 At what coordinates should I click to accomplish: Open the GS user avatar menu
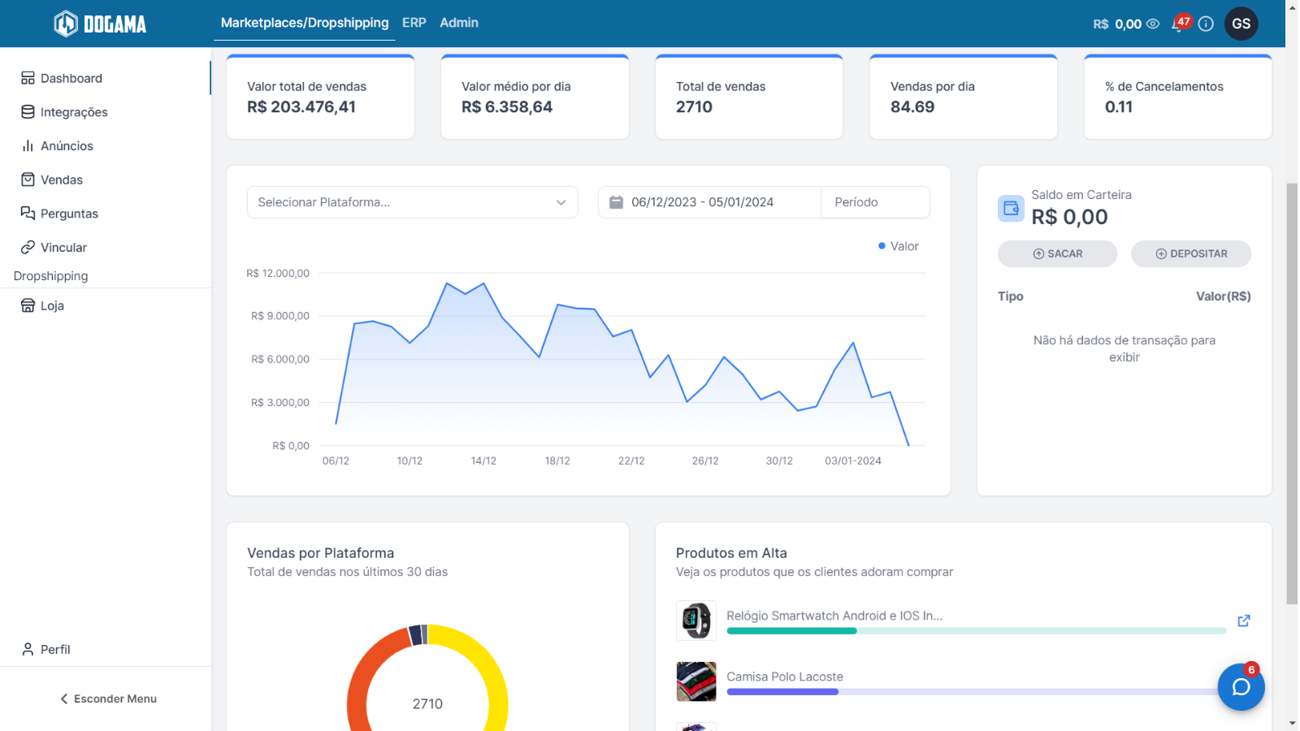(1241, 24)
